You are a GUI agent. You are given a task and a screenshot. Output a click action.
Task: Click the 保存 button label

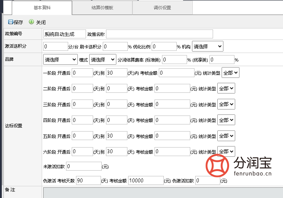[18, 22]
